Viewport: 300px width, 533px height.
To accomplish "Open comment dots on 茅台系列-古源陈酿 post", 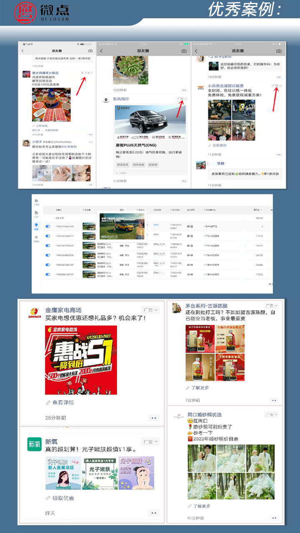I will click(274, 400).
